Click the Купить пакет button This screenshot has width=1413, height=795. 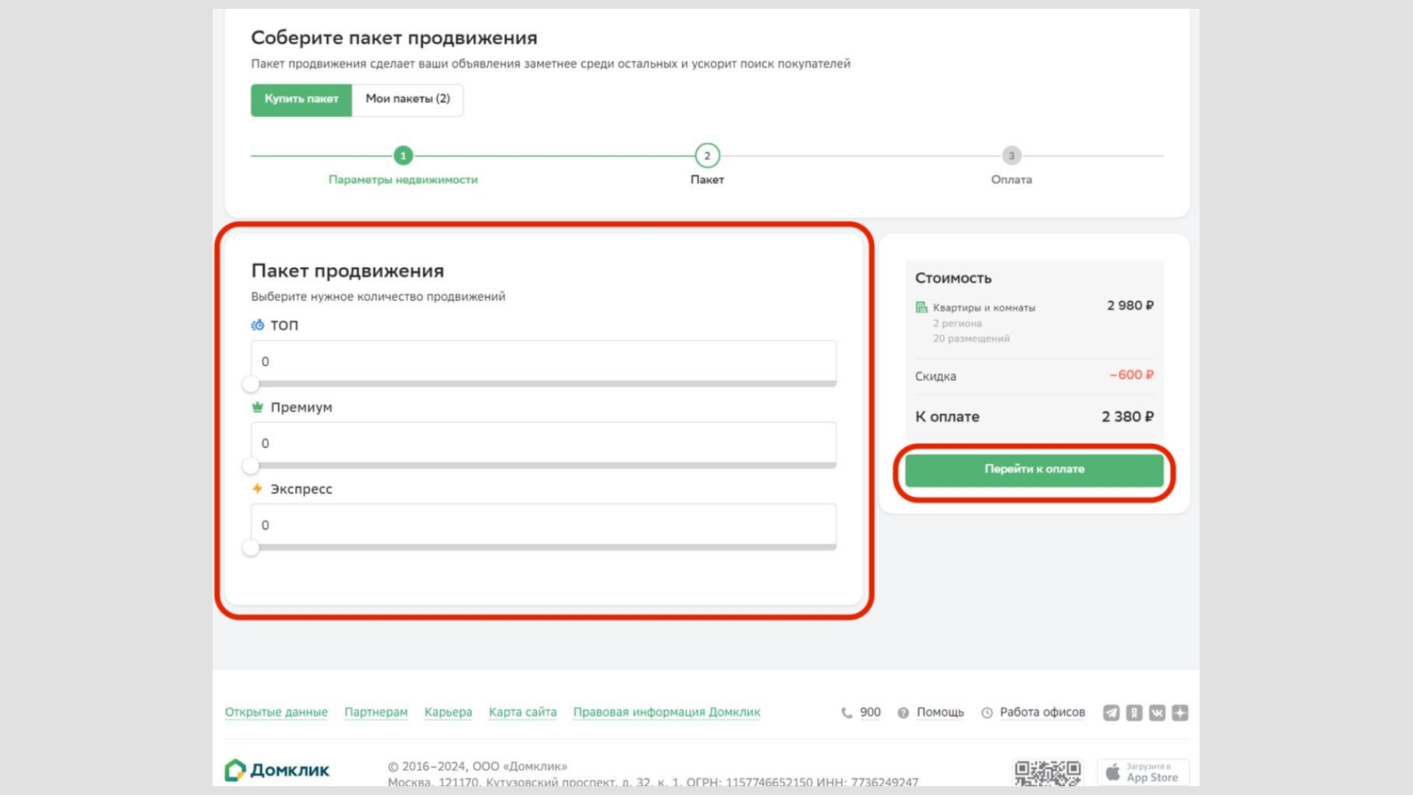301,99
